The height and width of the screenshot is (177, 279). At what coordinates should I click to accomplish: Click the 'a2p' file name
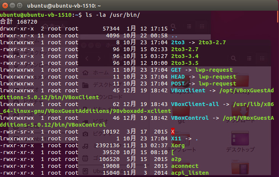(176, 159)
